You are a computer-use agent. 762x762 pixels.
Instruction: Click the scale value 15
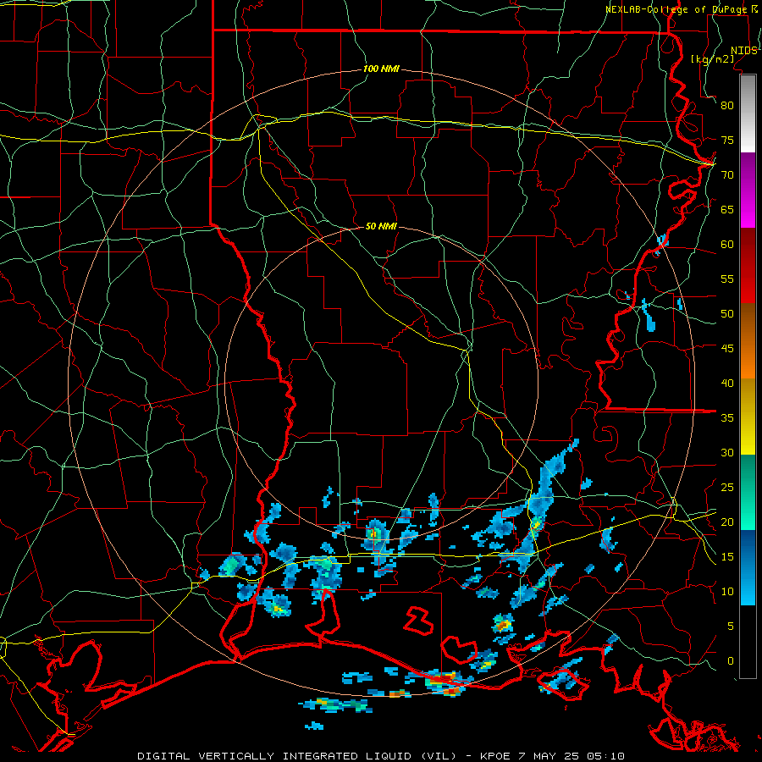727,557
